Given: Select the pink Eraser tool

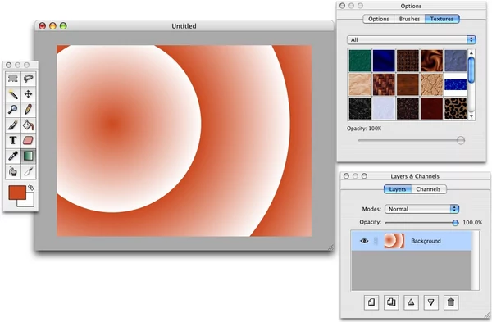Looking at the screenshot, I should (x=28, y=140).
